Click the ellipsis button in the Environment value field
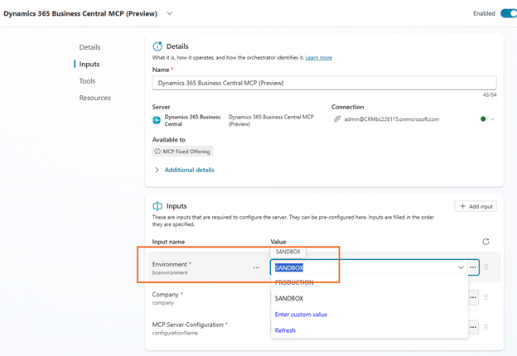Image resolution: width=517 pixels, height=356 pixels. 473,267
